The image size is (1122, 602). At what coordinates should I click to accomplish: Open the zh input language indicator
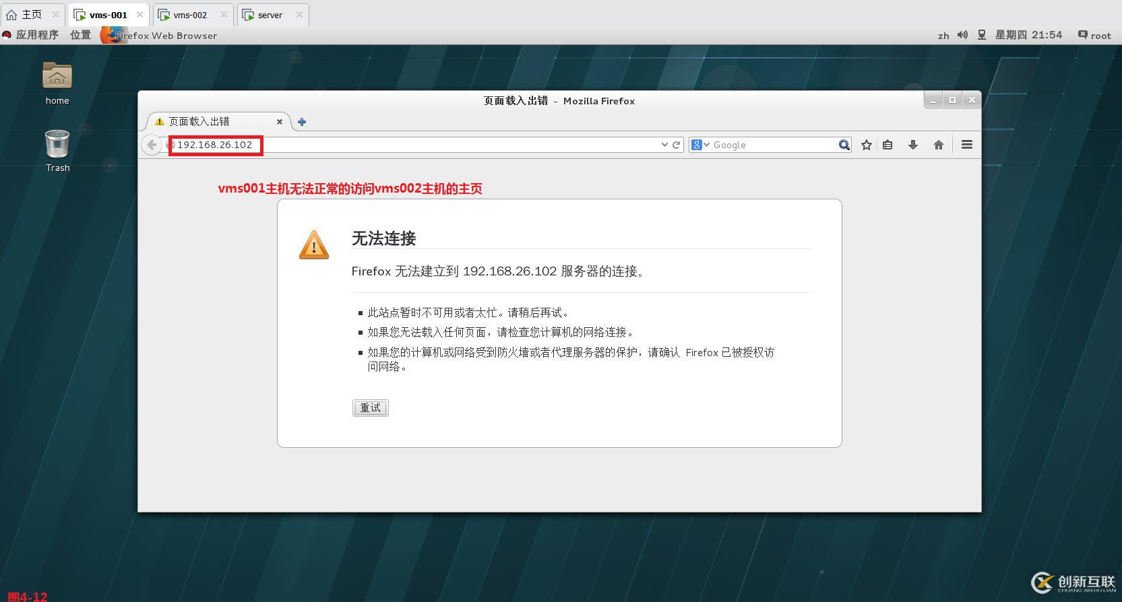(943, 36)
